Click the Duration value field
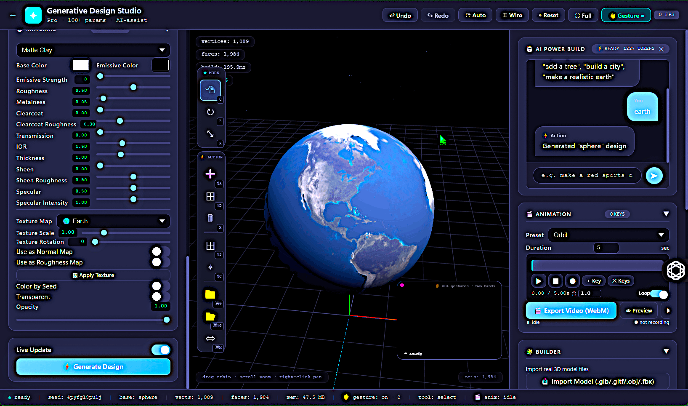 pos(606,248)
